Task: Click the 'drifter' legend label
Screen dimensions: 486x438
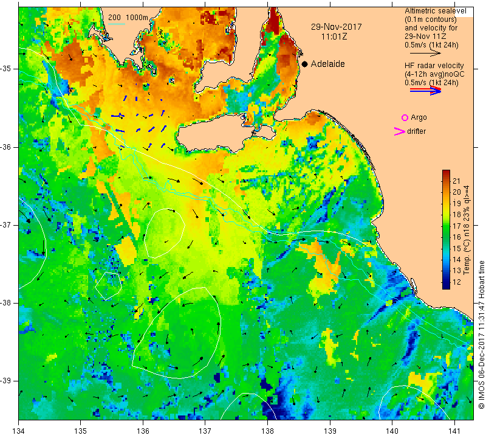Action: 416,131
